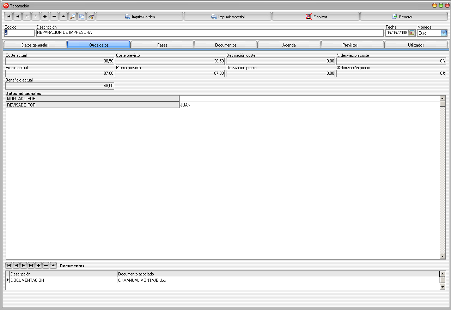Open the Utilizados tab
This screenshot has width=451, height=310.
click(x=416, y=45)
